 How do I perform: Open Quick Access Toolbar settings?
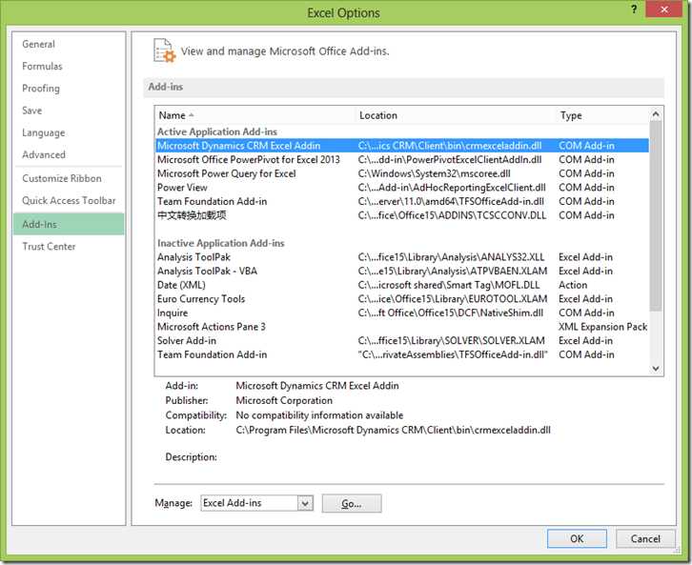click(x=69, y=200)
